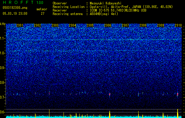Viewport: 185px width, 118px height.
Task: Select observer name Masayuki Kobayashi
Action: point(106,3)
